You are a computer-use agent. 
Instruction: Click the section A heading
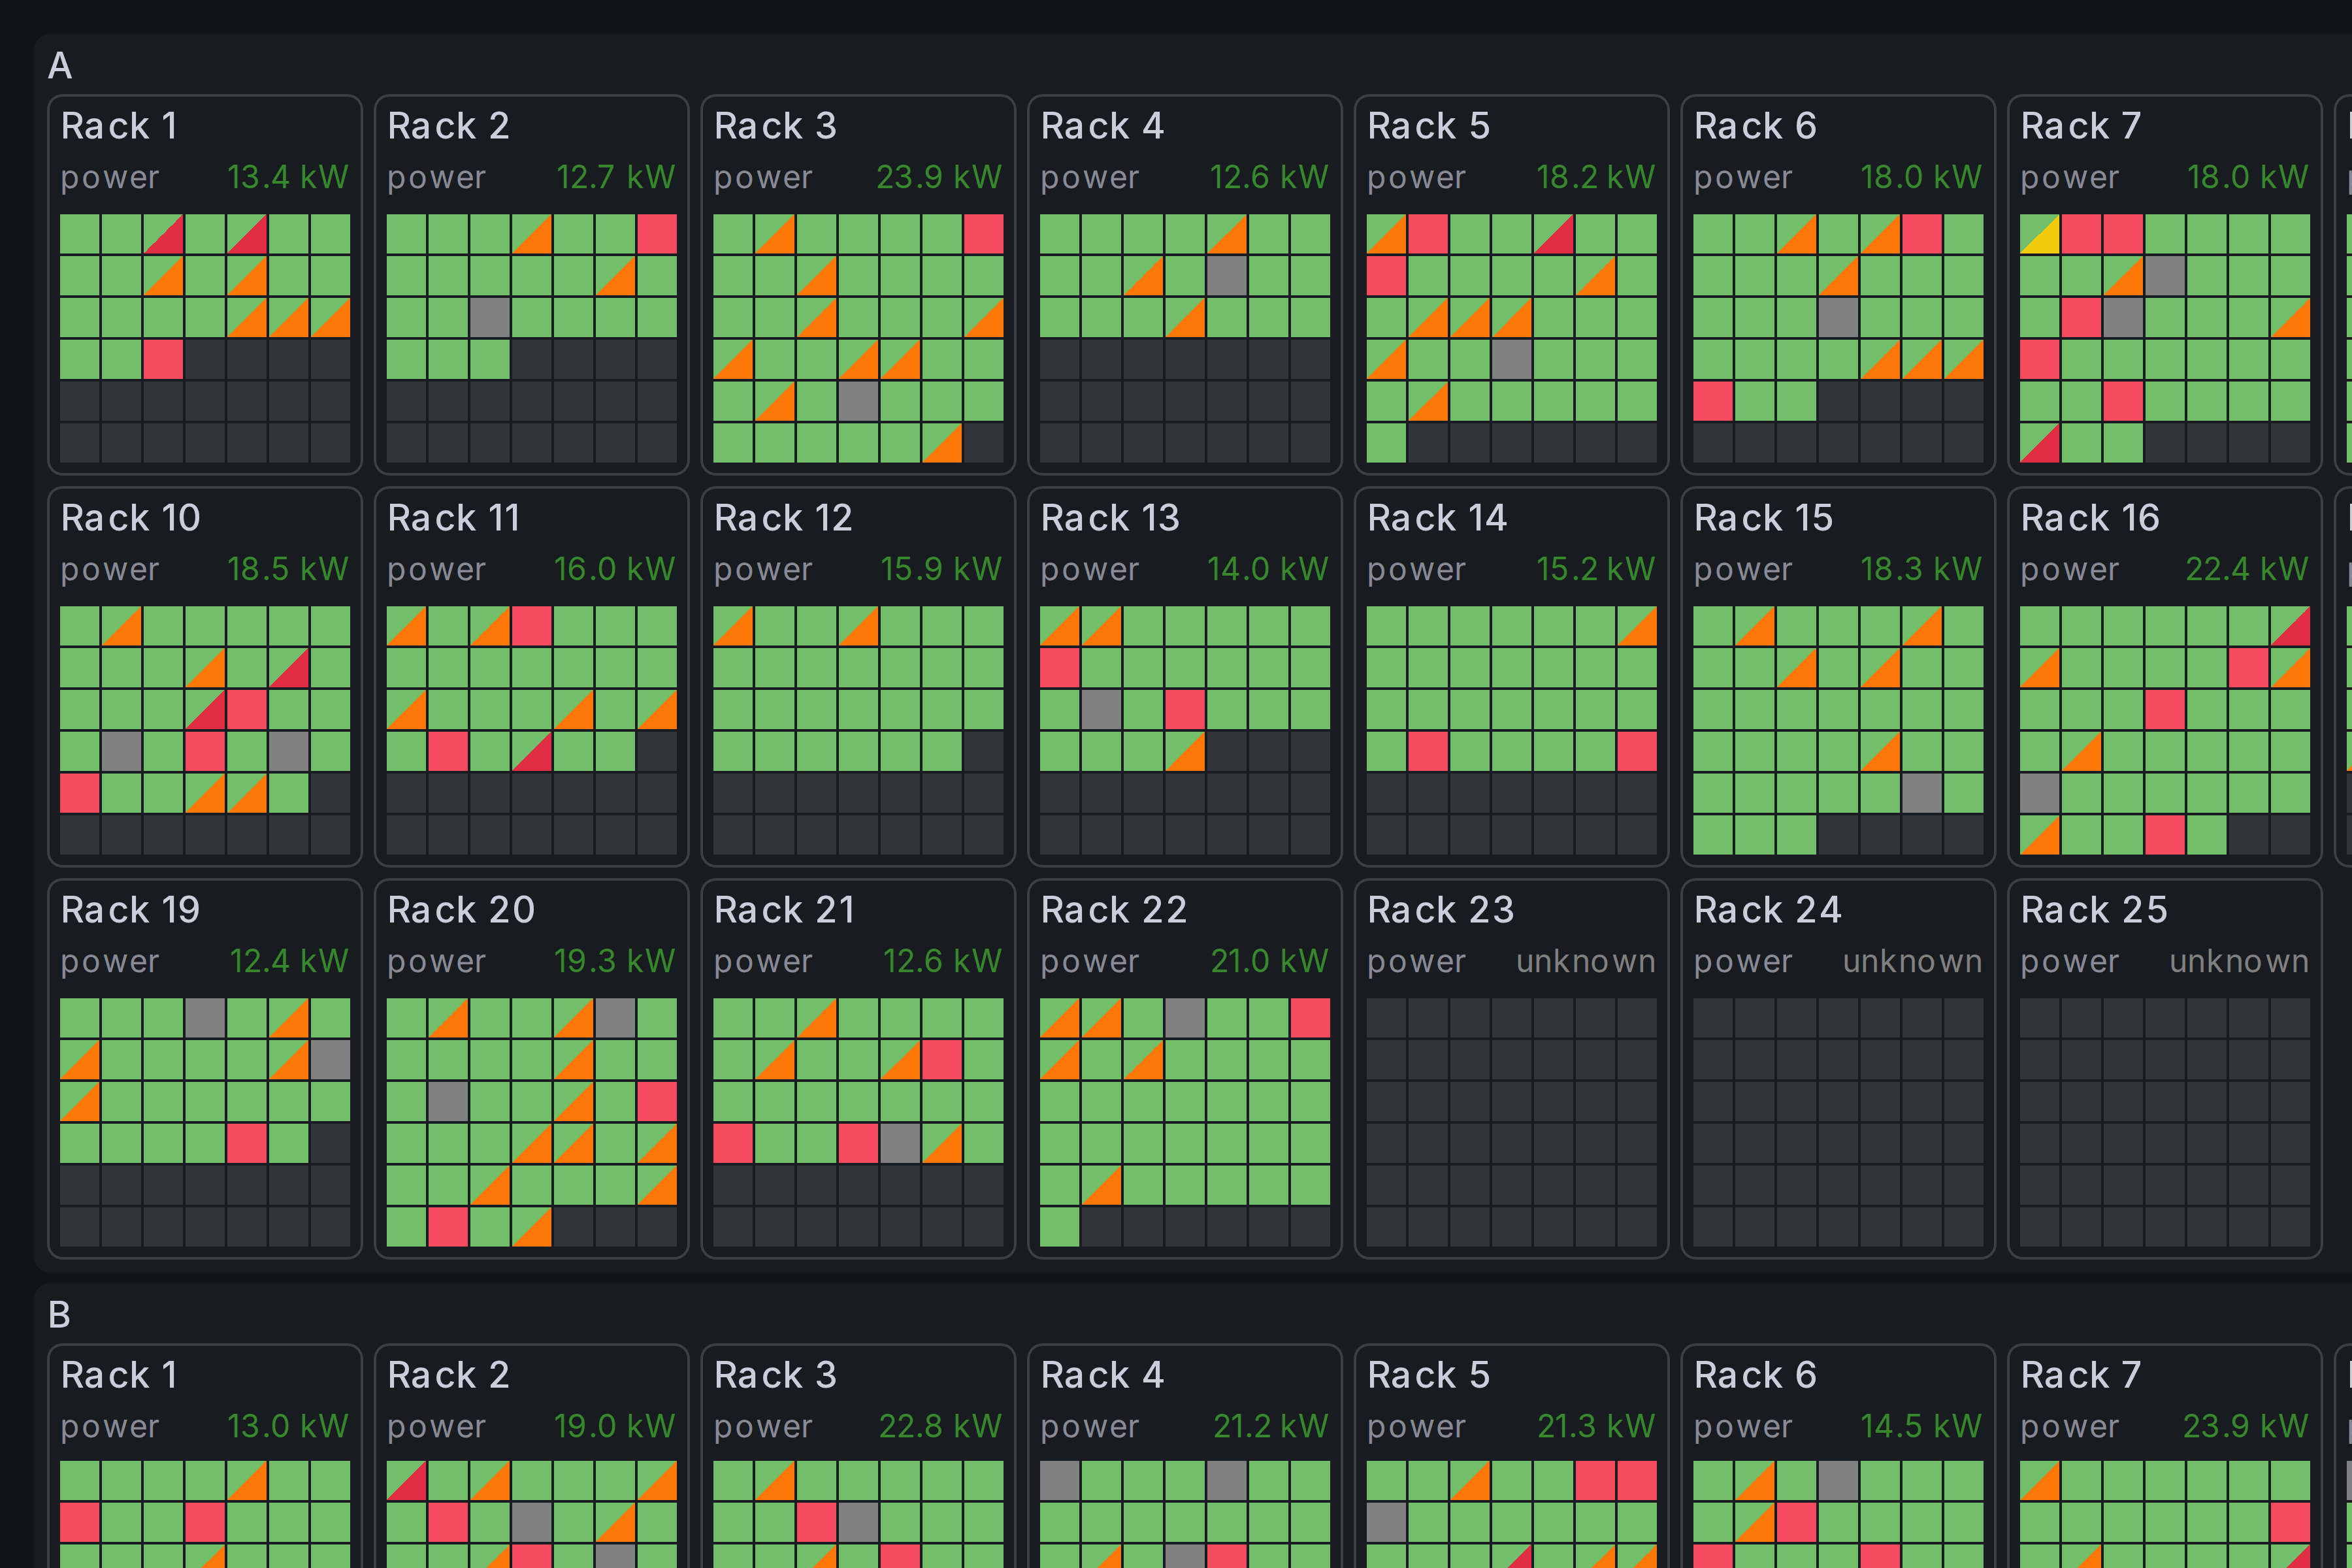coord(60,66)
